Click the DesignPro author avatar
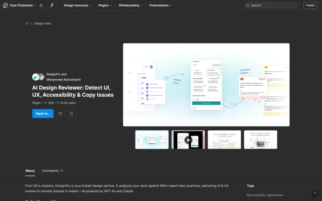 click(x=36, y=77)
